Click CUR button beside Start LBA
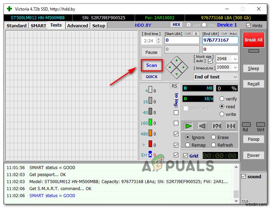The height and width of the screenshot is (208, 271). pos(188,34)
